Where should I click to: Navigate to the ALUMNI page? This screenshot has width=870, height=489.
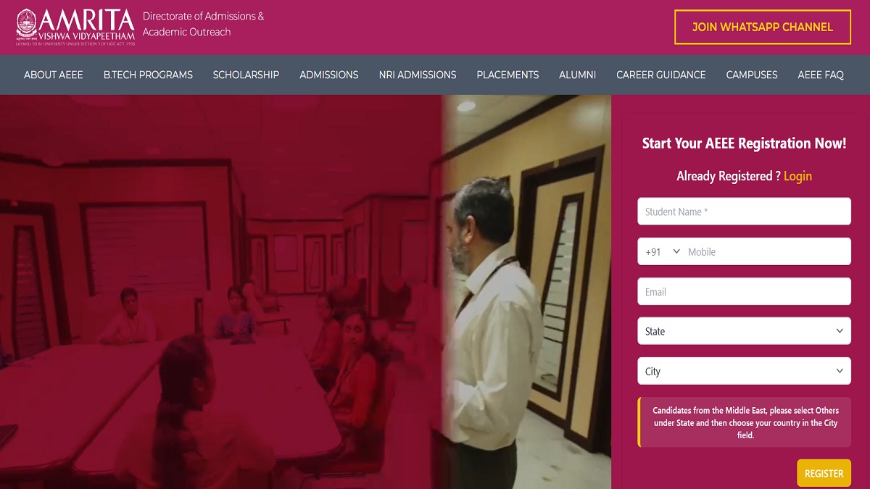578,75
